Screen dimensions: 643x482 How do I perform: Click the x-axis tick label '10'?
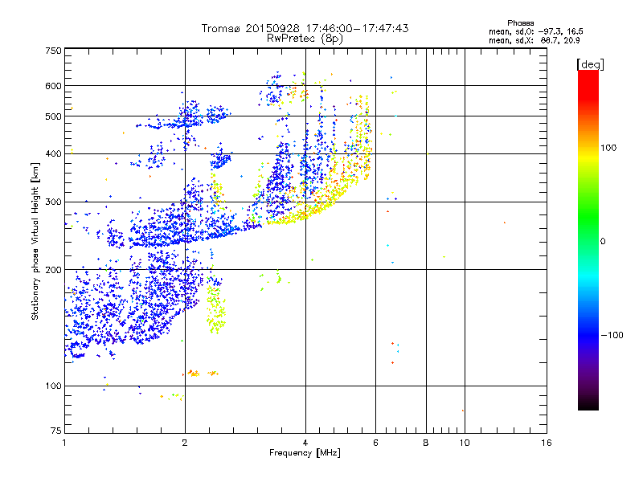pyautogui.click(x=465, y=443)
